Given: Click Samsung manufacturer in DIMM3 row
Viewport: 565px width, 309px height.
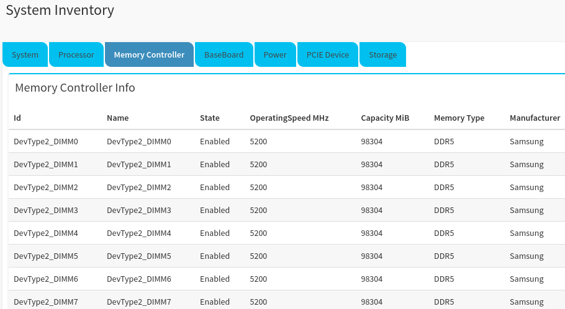Looking at the screenshot, I should click(x=527, y=210).
